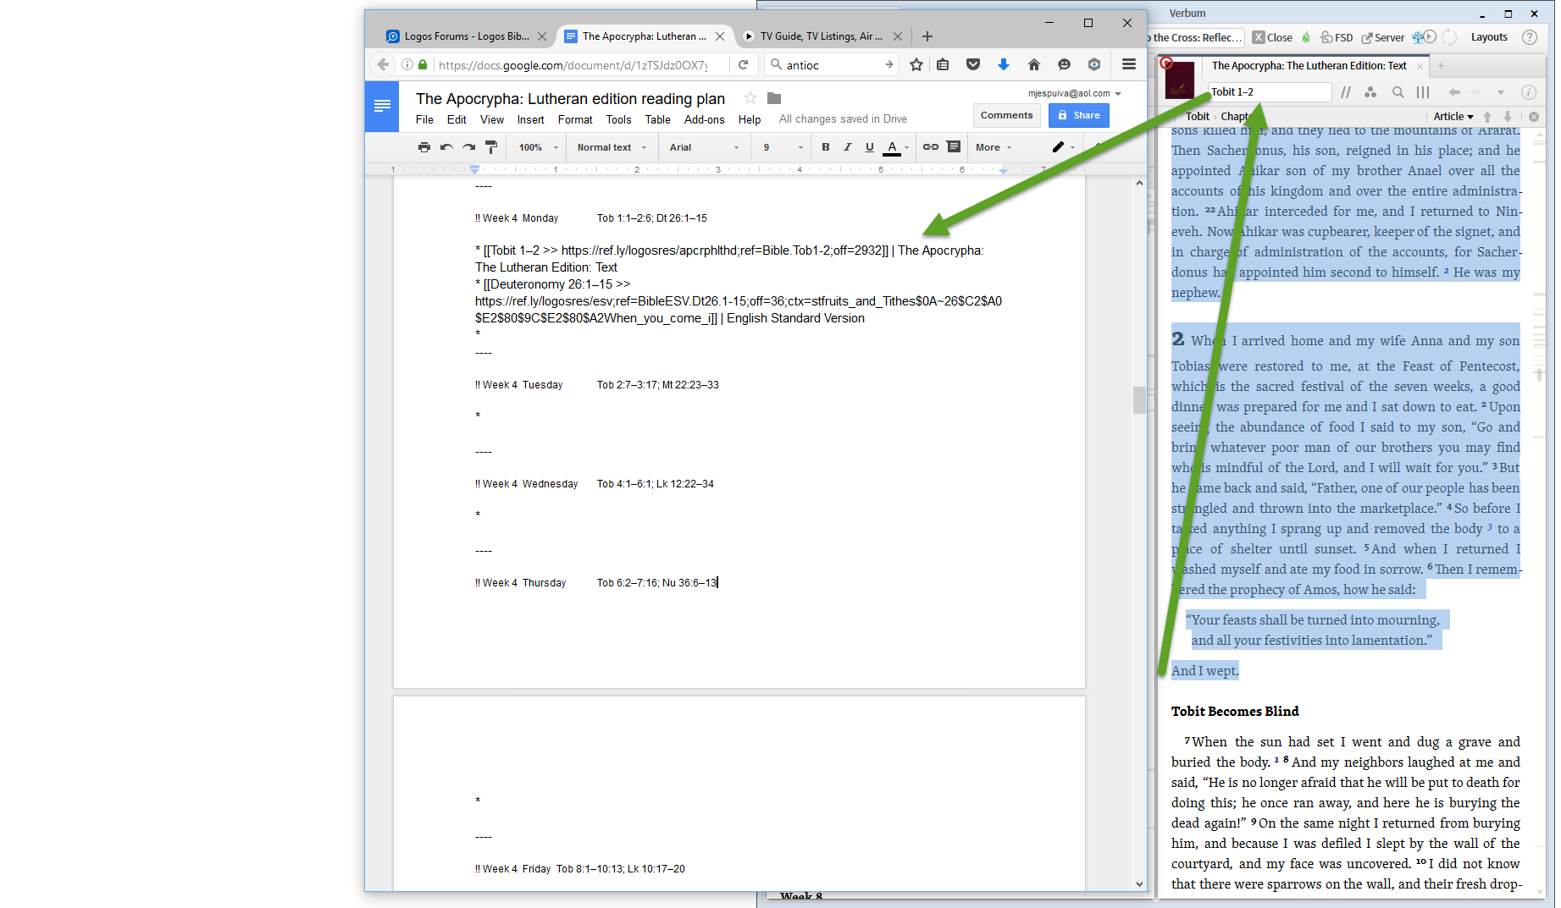This screenshot has width=1561, height=908.
Task: Add a comment via the toolbar icon
Action: click(x=954, y=147)
